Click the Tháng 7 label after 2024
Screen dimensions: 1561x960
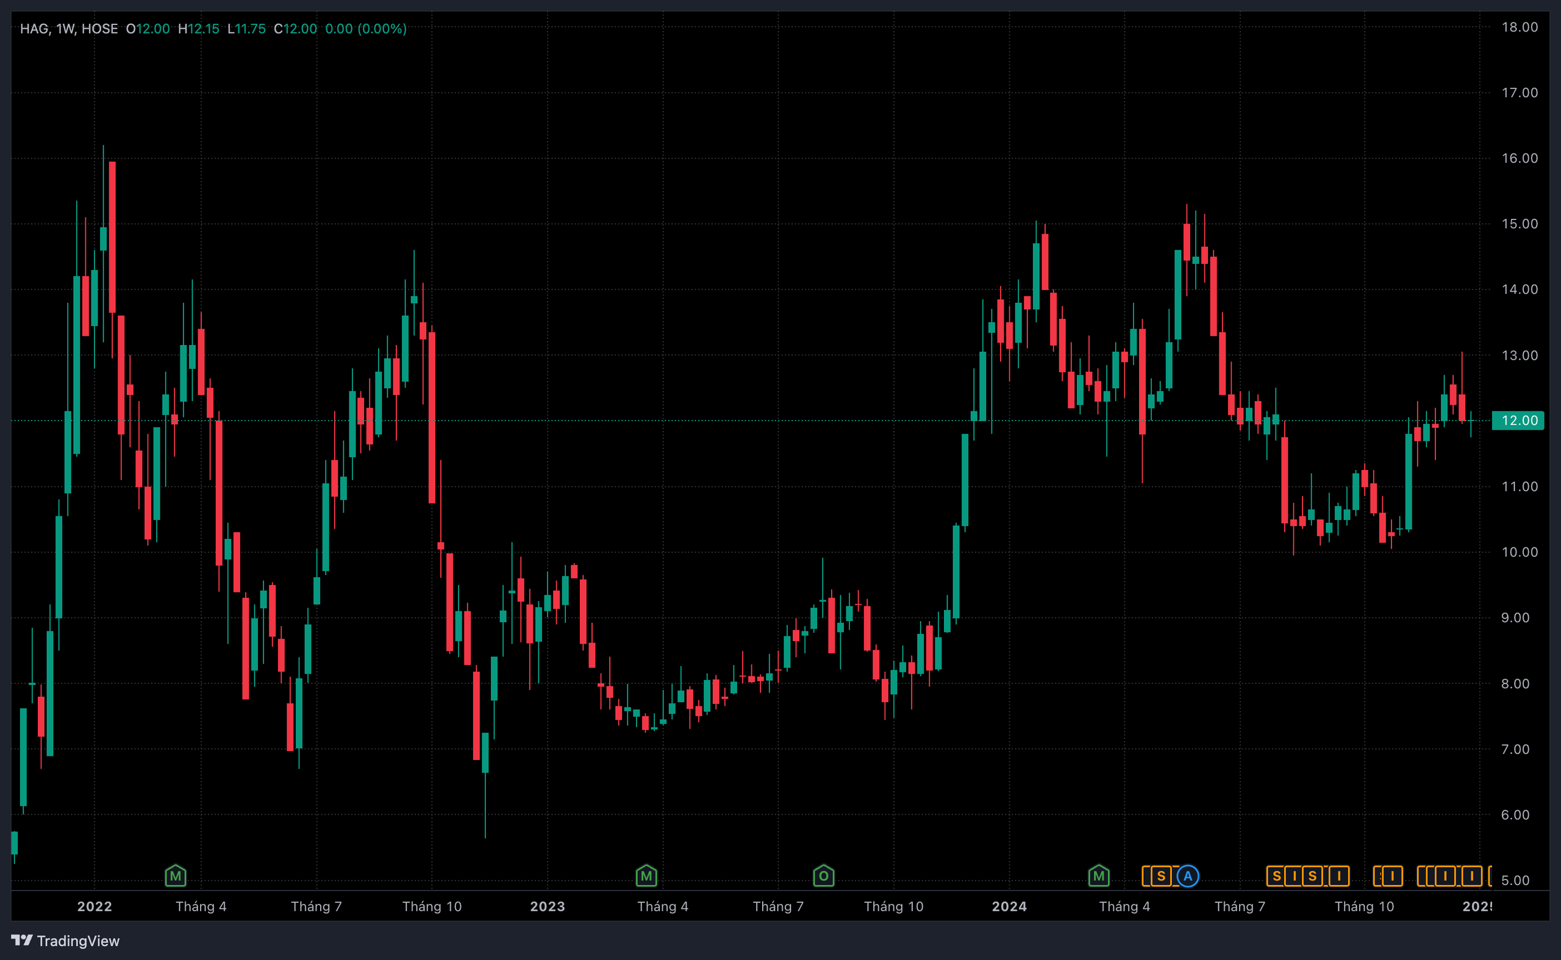(x=1240, y=906)
